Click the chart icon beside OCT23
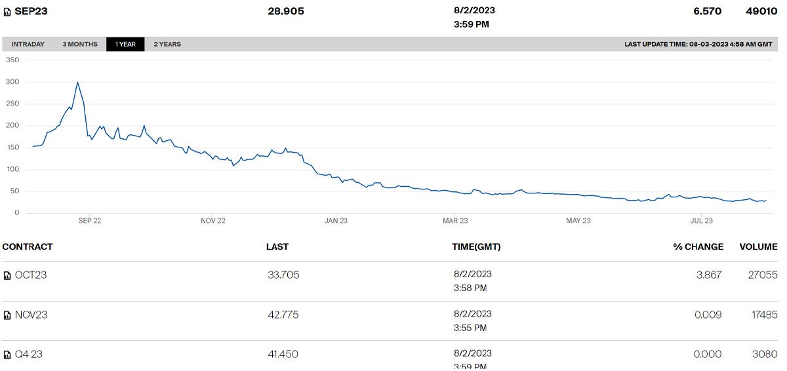 pyautogui.click(x=7, y=275)
